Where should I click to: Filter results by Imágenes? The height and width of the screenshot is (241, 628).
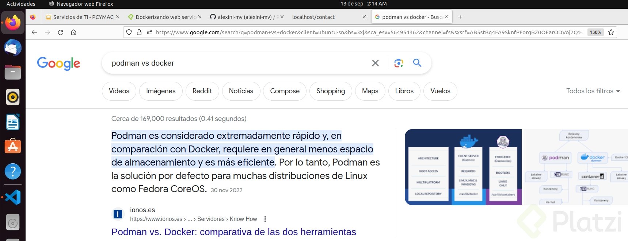tap(161, 91)
